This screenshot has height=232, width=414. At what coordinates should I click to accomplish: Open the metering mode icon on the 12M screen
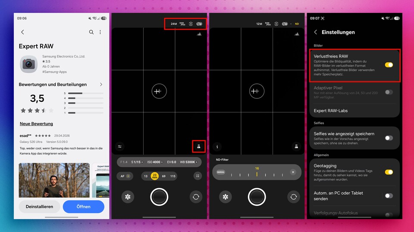point(276,24)
